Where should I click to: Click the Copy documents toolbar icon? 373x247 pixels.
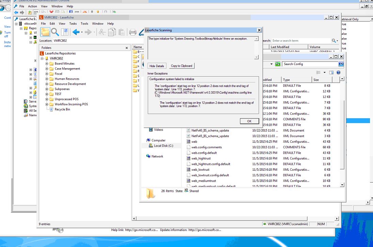tap(112, 32)
